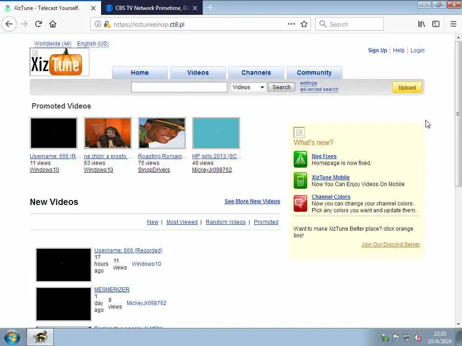The height and width of the screenshot is (346, 462).
Task: Open the Worldwide (All) region selector
Action: pos(53,44)
